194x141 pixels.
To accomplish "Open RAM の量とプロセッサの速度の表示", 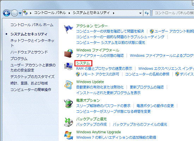I will [x=104, y=68].
